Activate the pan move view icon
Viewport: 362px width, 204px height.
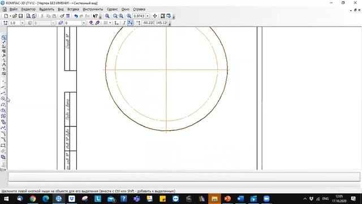click(154, 16)
